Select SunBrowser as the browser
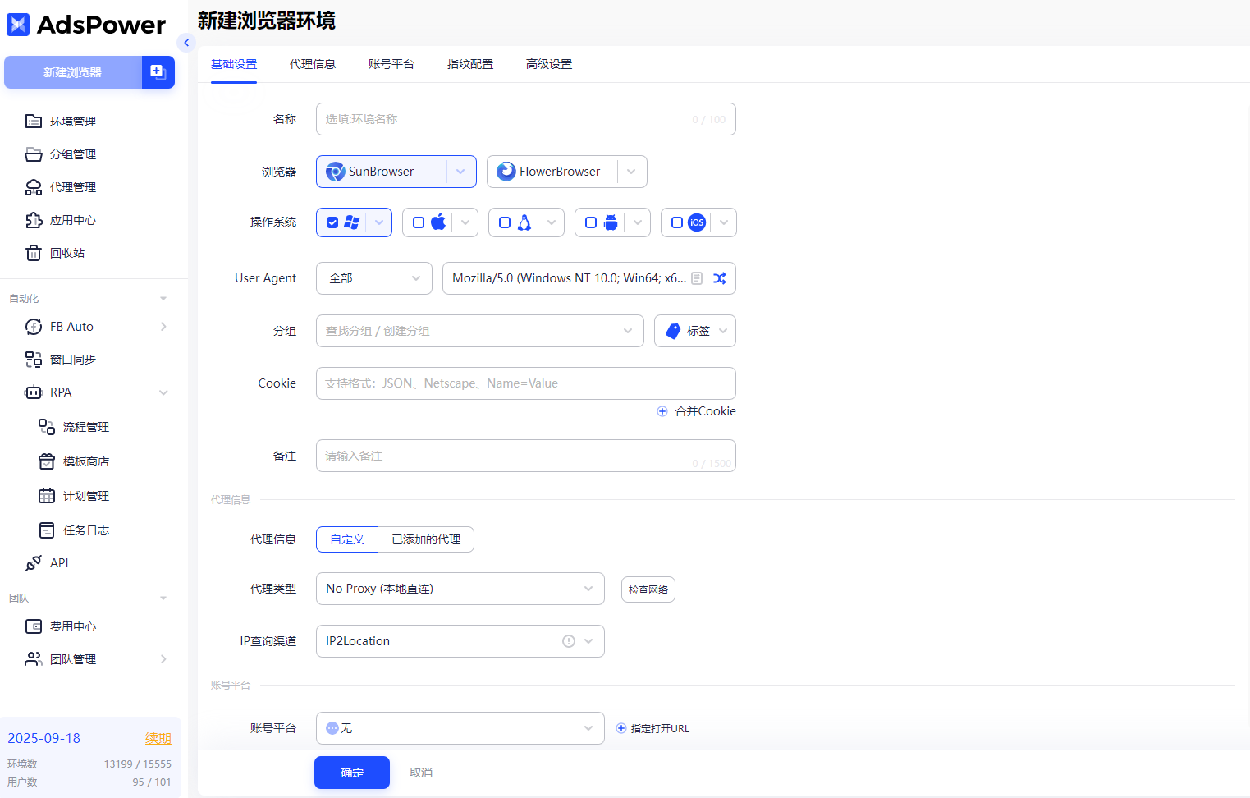The width and height of the screenshot is (1250, 798). (x=382, y=172)
